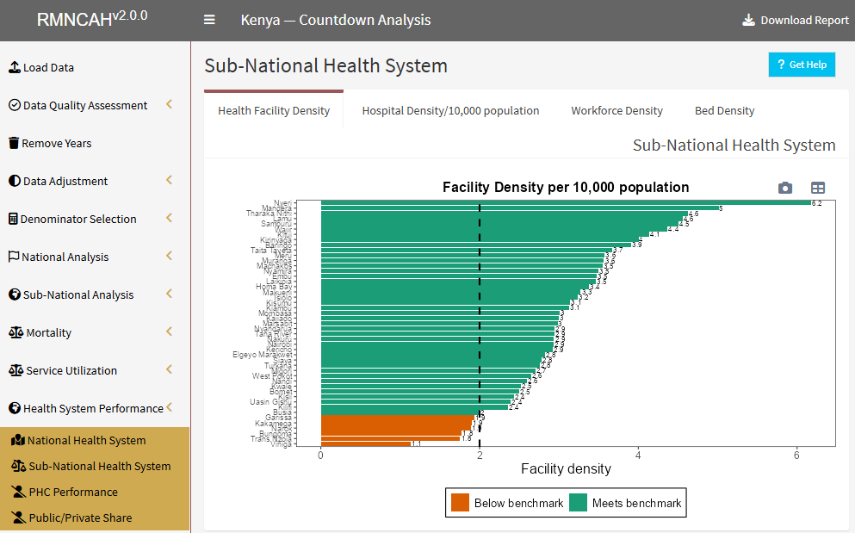Click the Health System Performance globe icon
The width and height of the screenshot is (855, 533).
[15, 408]
